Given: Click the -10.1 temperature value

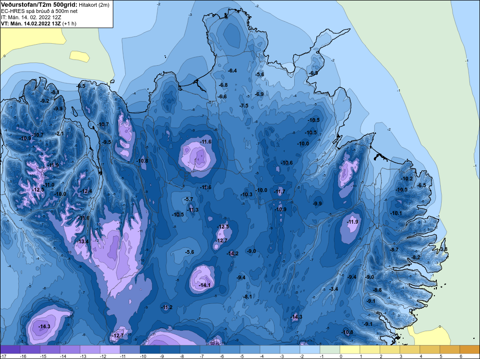Looking at the screenshot, I should pyautogui.click(x=396, y=213).
